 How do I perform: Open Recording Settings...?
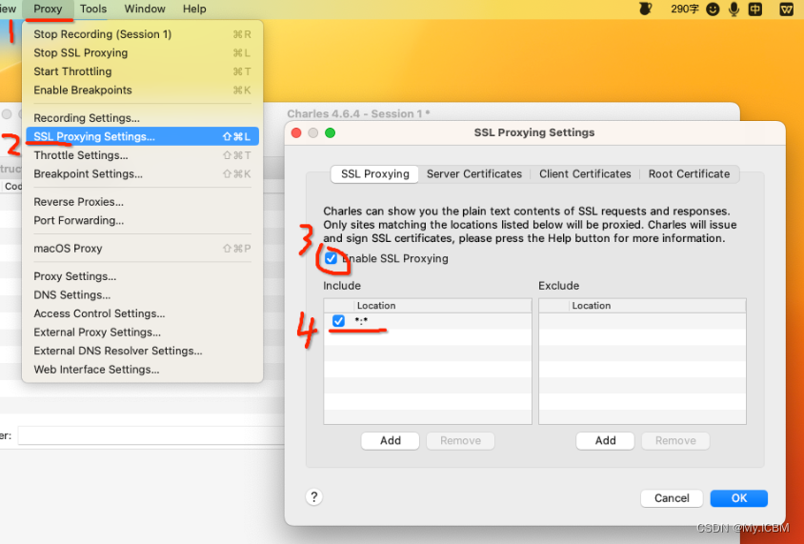coord(142,118)
